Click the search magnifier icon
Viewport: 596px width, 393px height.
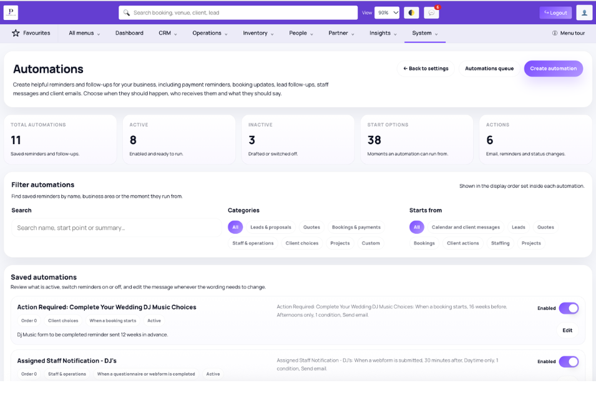[127, 12]
